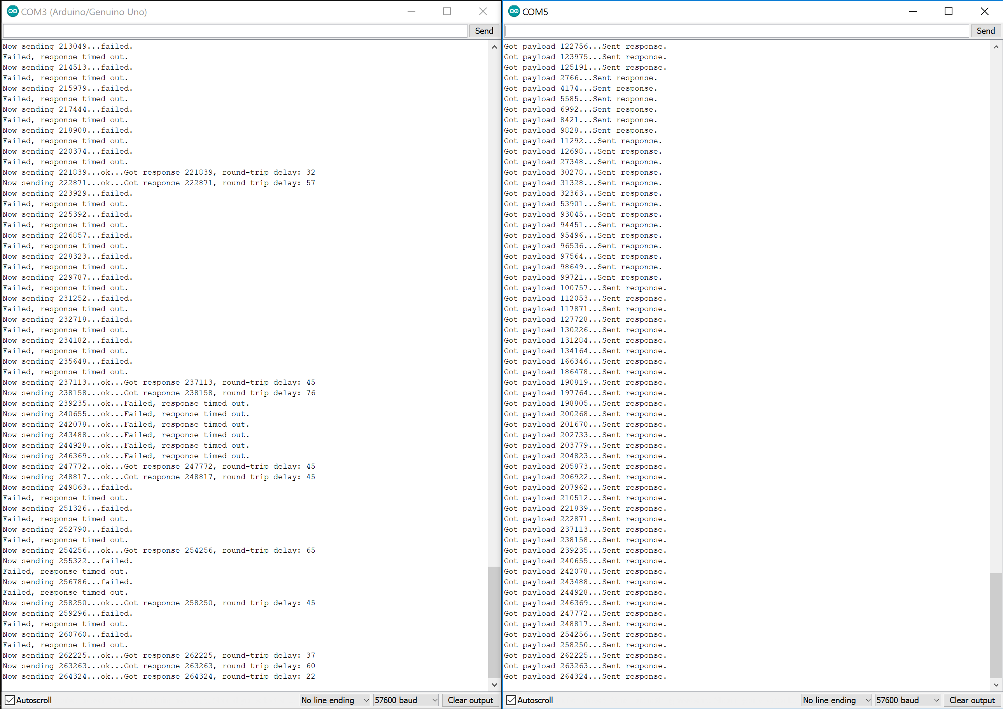Open line ending dropdown in COM5 window
The width and height of the screenshot is (1003, 709).
click(836, 700)
